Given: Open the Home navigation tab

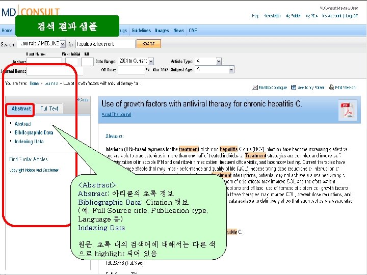Looking at the screenshot, I should pyautogui.click(x=7, y=31).
